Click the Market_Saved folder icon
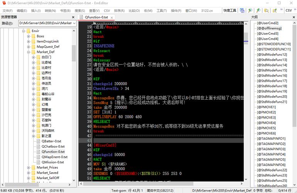The width and height of the screenshot is (297, 193). point(34,173)
